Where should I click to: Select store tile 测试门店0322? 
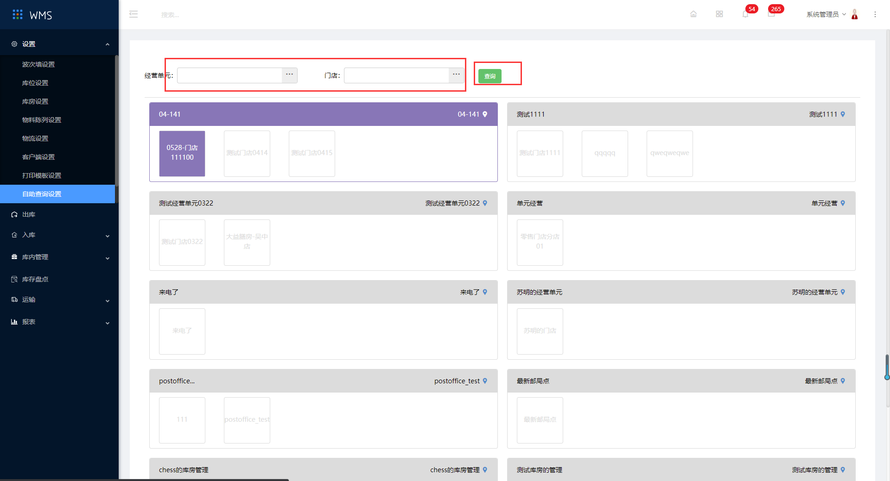(x=182, y=242)
